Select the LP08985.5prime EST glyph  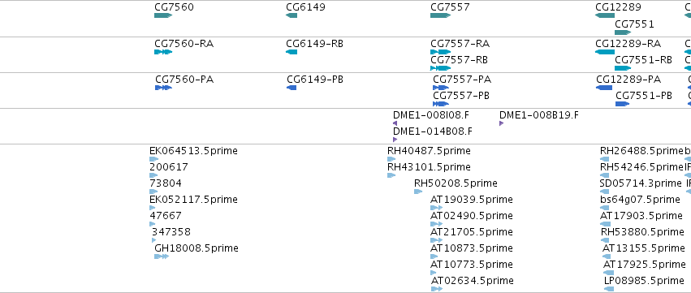[609, 289]
